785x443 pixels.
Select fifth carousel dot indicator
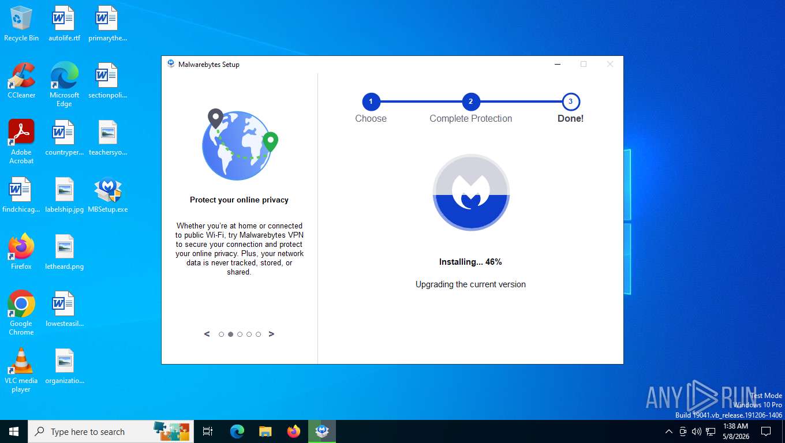(258, 334)
